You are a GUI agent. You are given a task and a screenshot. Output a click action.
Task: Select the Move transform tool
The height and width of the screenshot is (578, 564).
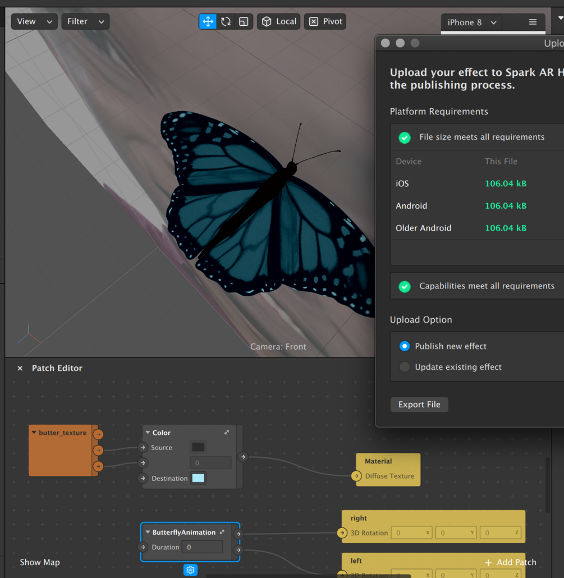point(208,21)
